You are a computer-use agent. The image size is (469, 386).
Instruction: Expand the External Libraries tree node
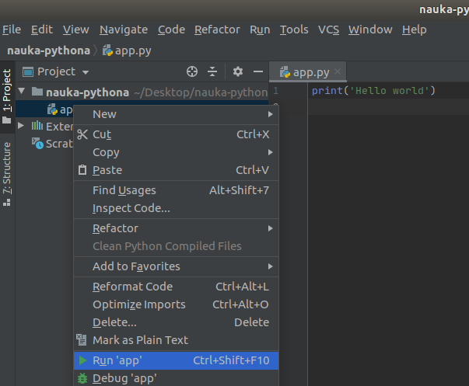point(21,126)
